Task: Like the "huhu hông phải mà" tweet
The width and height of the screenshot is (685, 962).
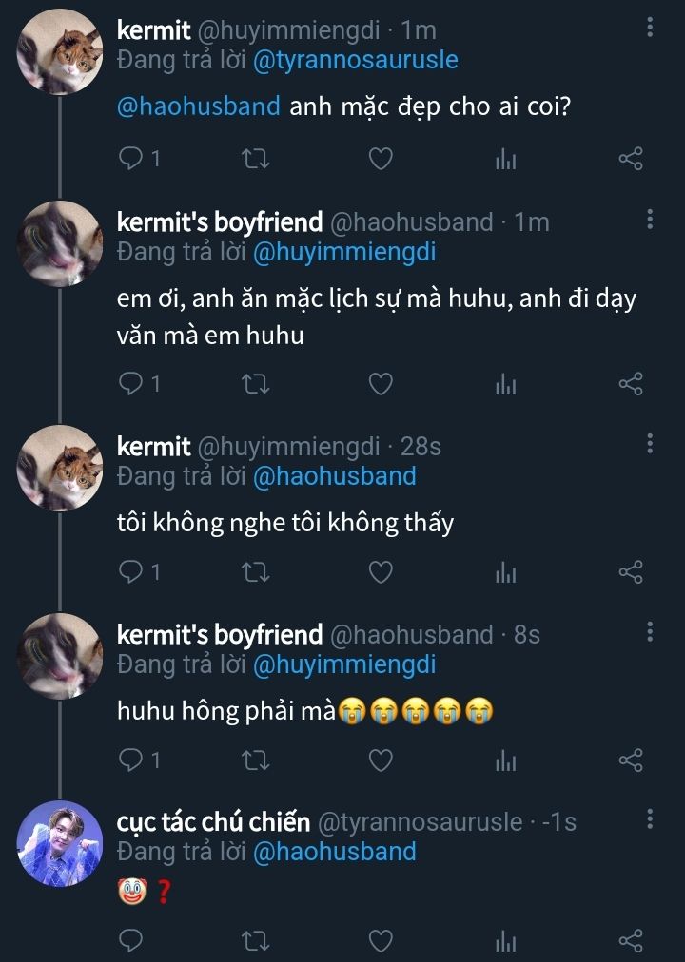Action: pyautogui.click(x=381, y=760)
